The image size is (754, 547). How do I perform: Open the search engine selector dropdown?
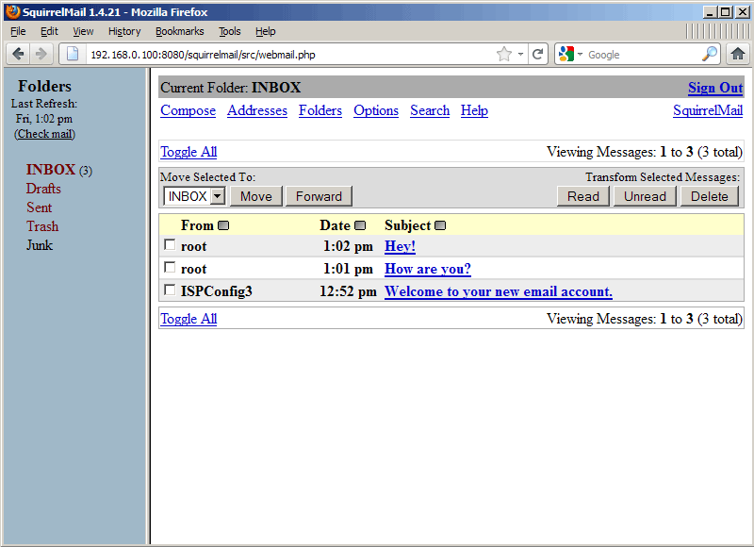(580, 54)
